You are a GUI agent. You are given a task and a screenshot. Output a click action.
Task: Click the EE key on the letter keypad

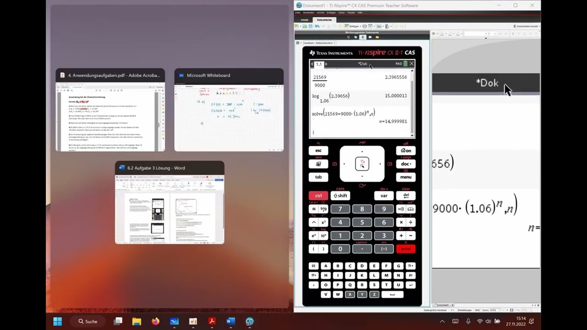coord(314,266)
